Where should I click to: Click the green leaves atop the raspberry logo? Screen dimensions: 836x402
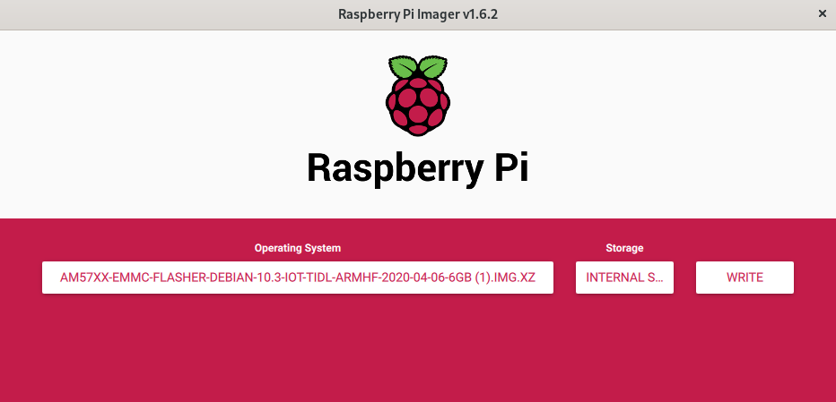[417, 68]
